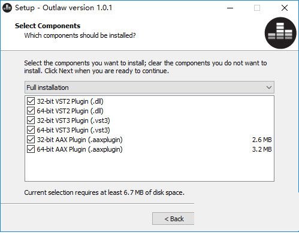299x235 pixels.
Task: Click the disk space requirement text
Action: (104, 192)
